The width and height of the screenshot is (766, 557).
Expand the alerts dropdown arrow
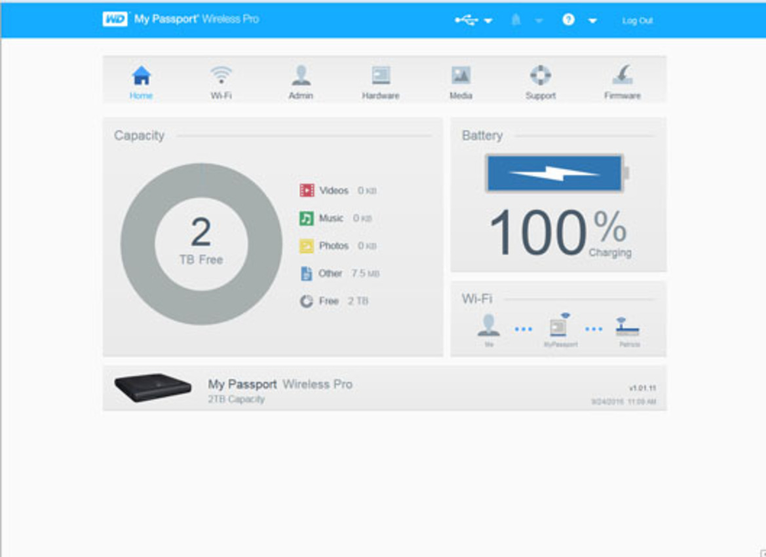(x=539, y=21)
